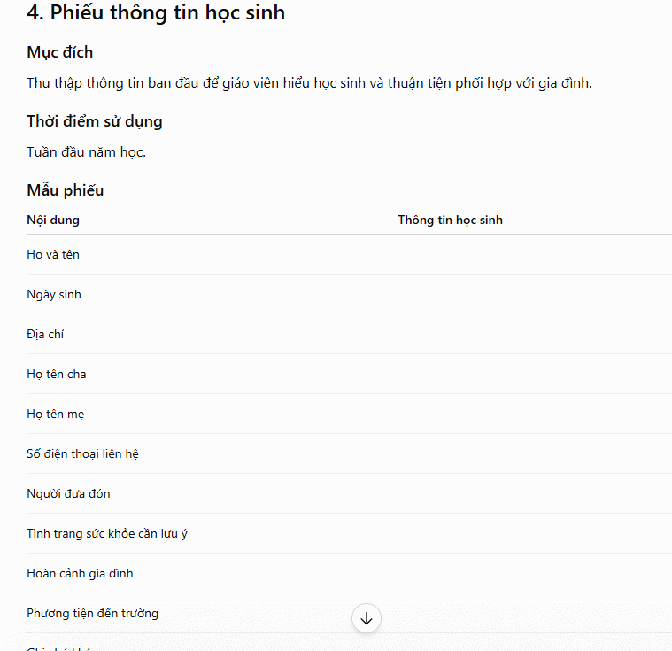Image resolution: width=672 pixels, height=651 pixels.
Task: Click the 'Phương tiện đến trường' row
Action: [350, 614]
